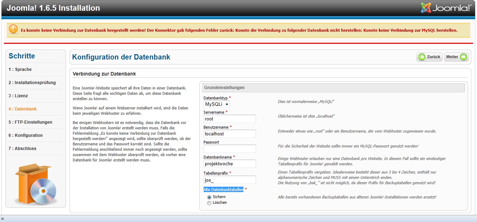Click the highlighted Alte Datenbanktabellen label
477x222 pixels.
coord(224,190)
